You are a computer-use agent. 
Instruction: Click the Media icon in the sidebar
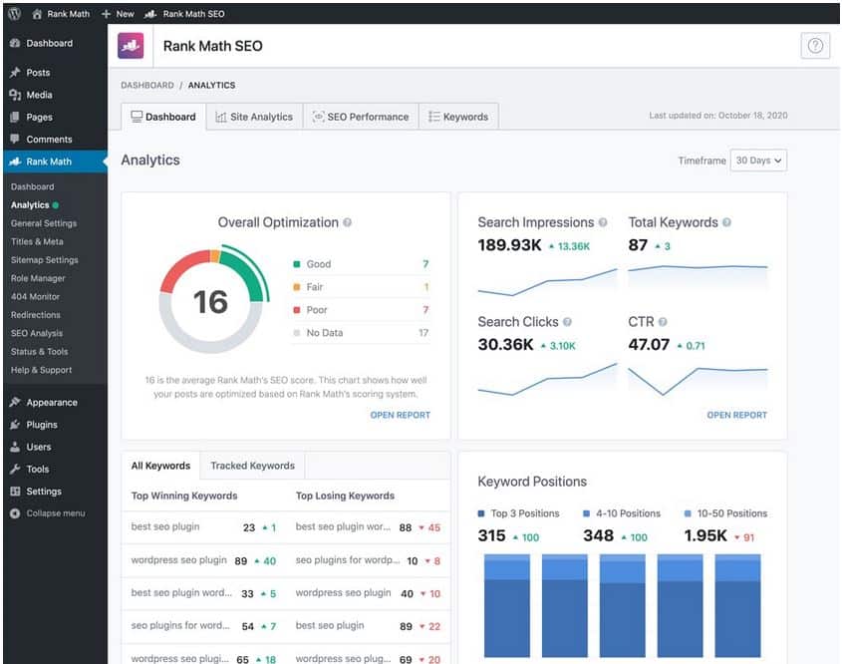click(x=15, y=95)
